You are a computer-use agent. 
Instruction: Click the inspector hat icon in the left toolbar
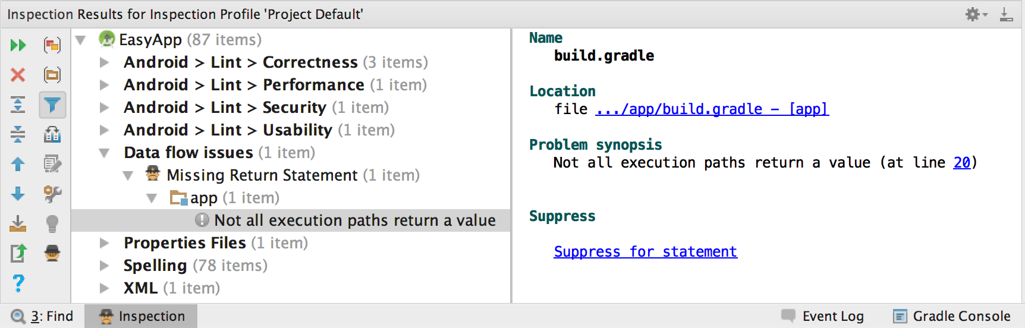click(52, 253)
